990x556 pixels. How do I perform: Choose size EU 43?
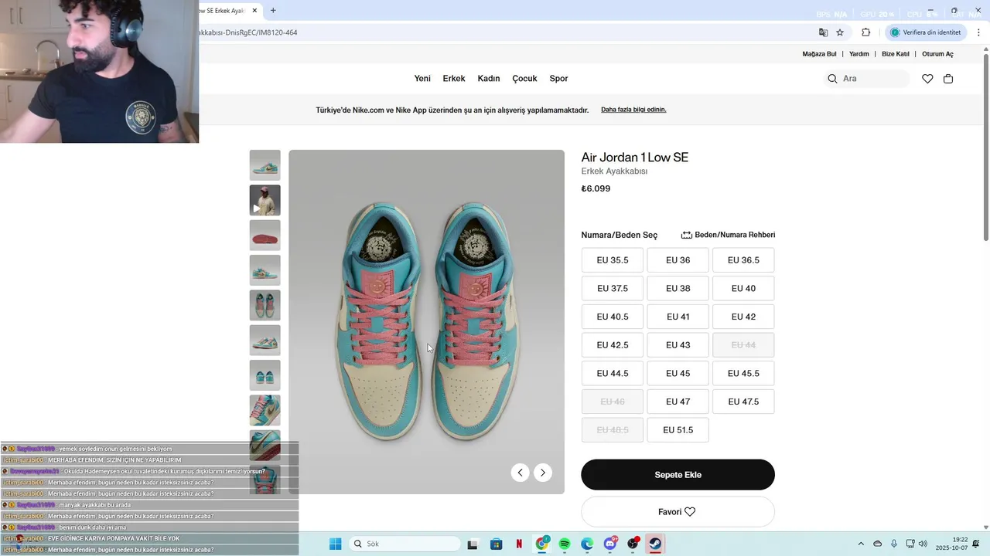click(678, 345)
